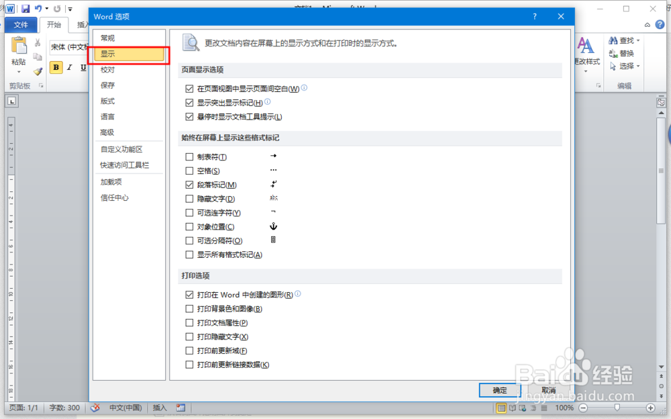
Task: Select 信任中心 in Word Options sidebar
Action: pyautogui.click(x=130, y=197)
